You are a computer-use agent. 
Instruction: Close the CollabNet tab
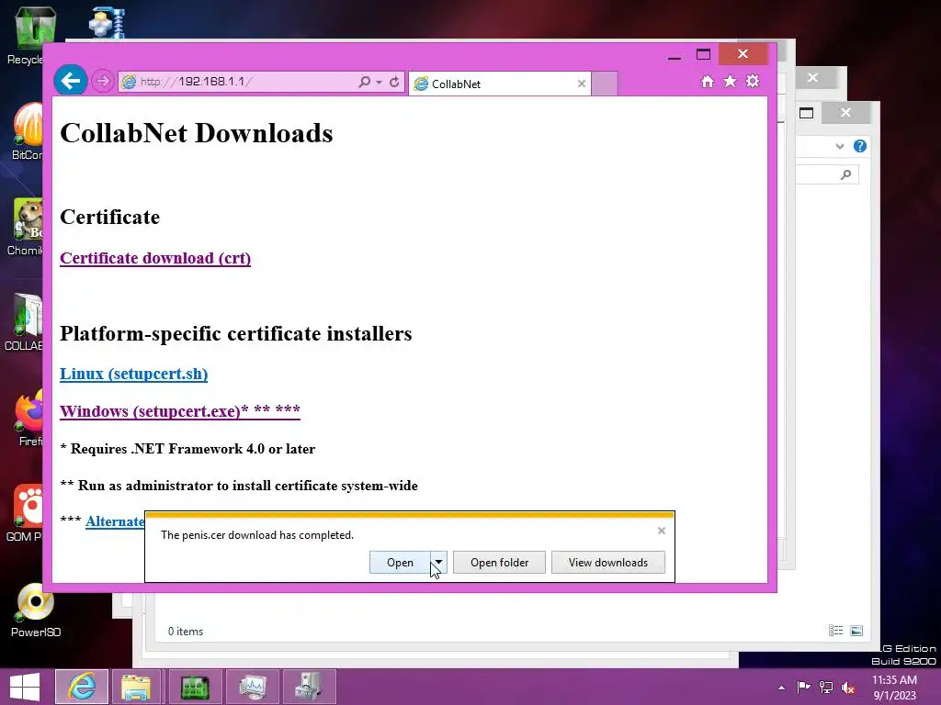[x=581, y=84]
